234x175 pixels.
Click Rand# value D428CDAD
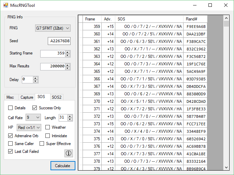[x=195, y=101]
